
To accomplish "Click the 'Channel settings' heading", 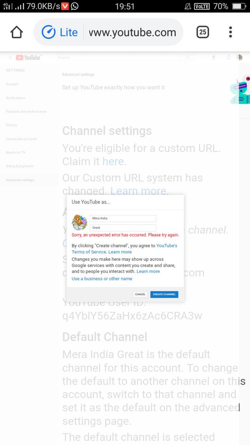I will point(107,131).
